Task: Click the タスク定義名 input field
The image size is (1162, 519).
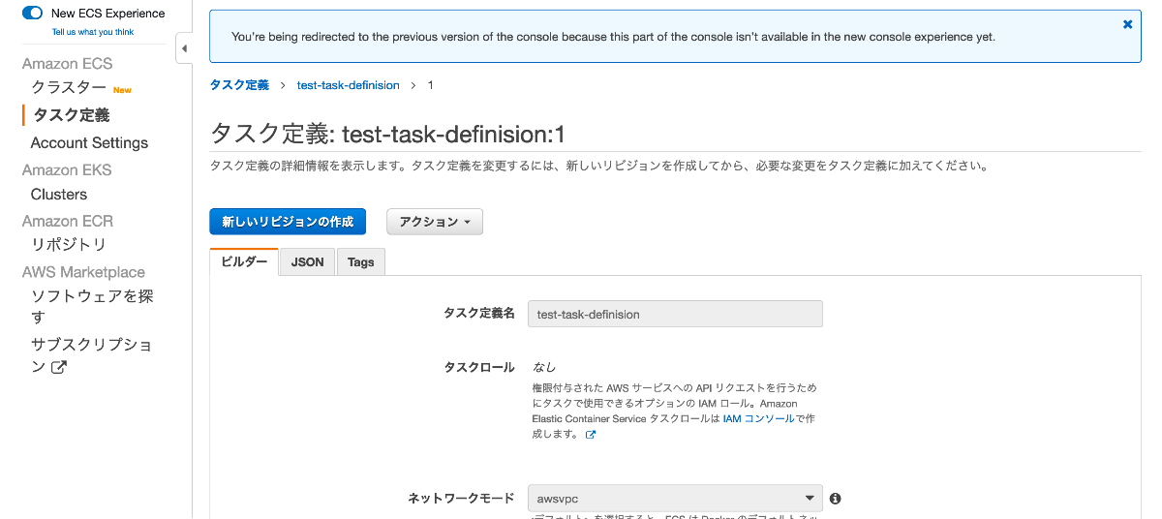Action: coord(675,314)
